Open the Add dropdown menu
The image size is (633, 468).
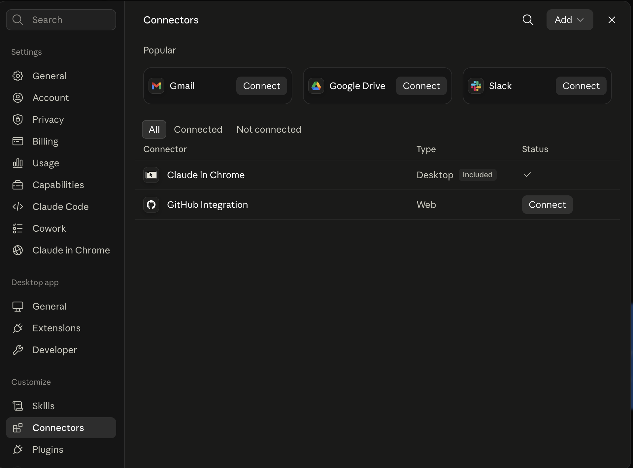(x=570, y=20)
